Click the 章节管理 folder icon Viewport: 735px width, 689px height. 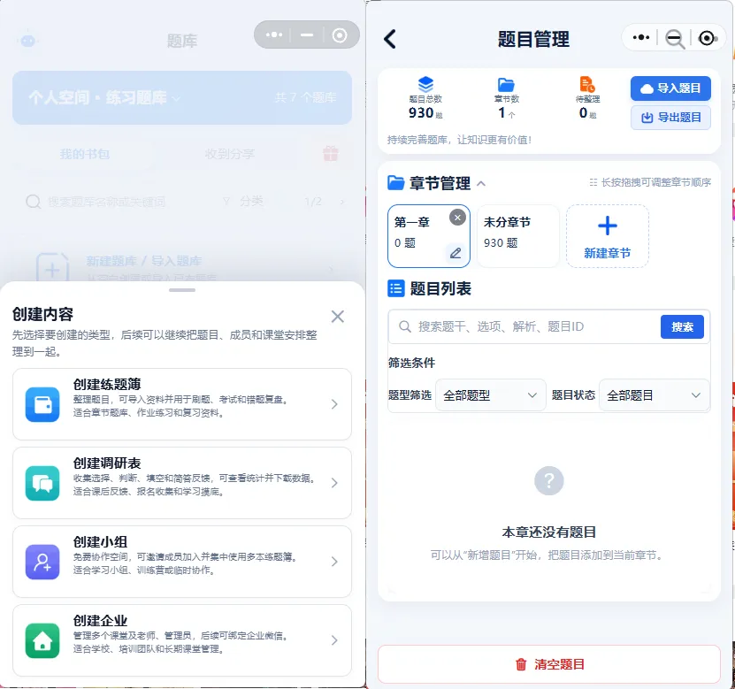[x=396, y=182]
